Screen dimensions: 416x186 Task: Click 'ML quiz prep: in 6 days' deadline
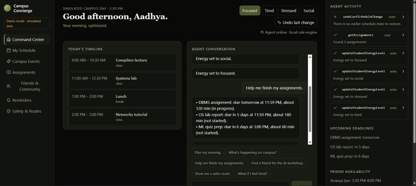(349, 156)
